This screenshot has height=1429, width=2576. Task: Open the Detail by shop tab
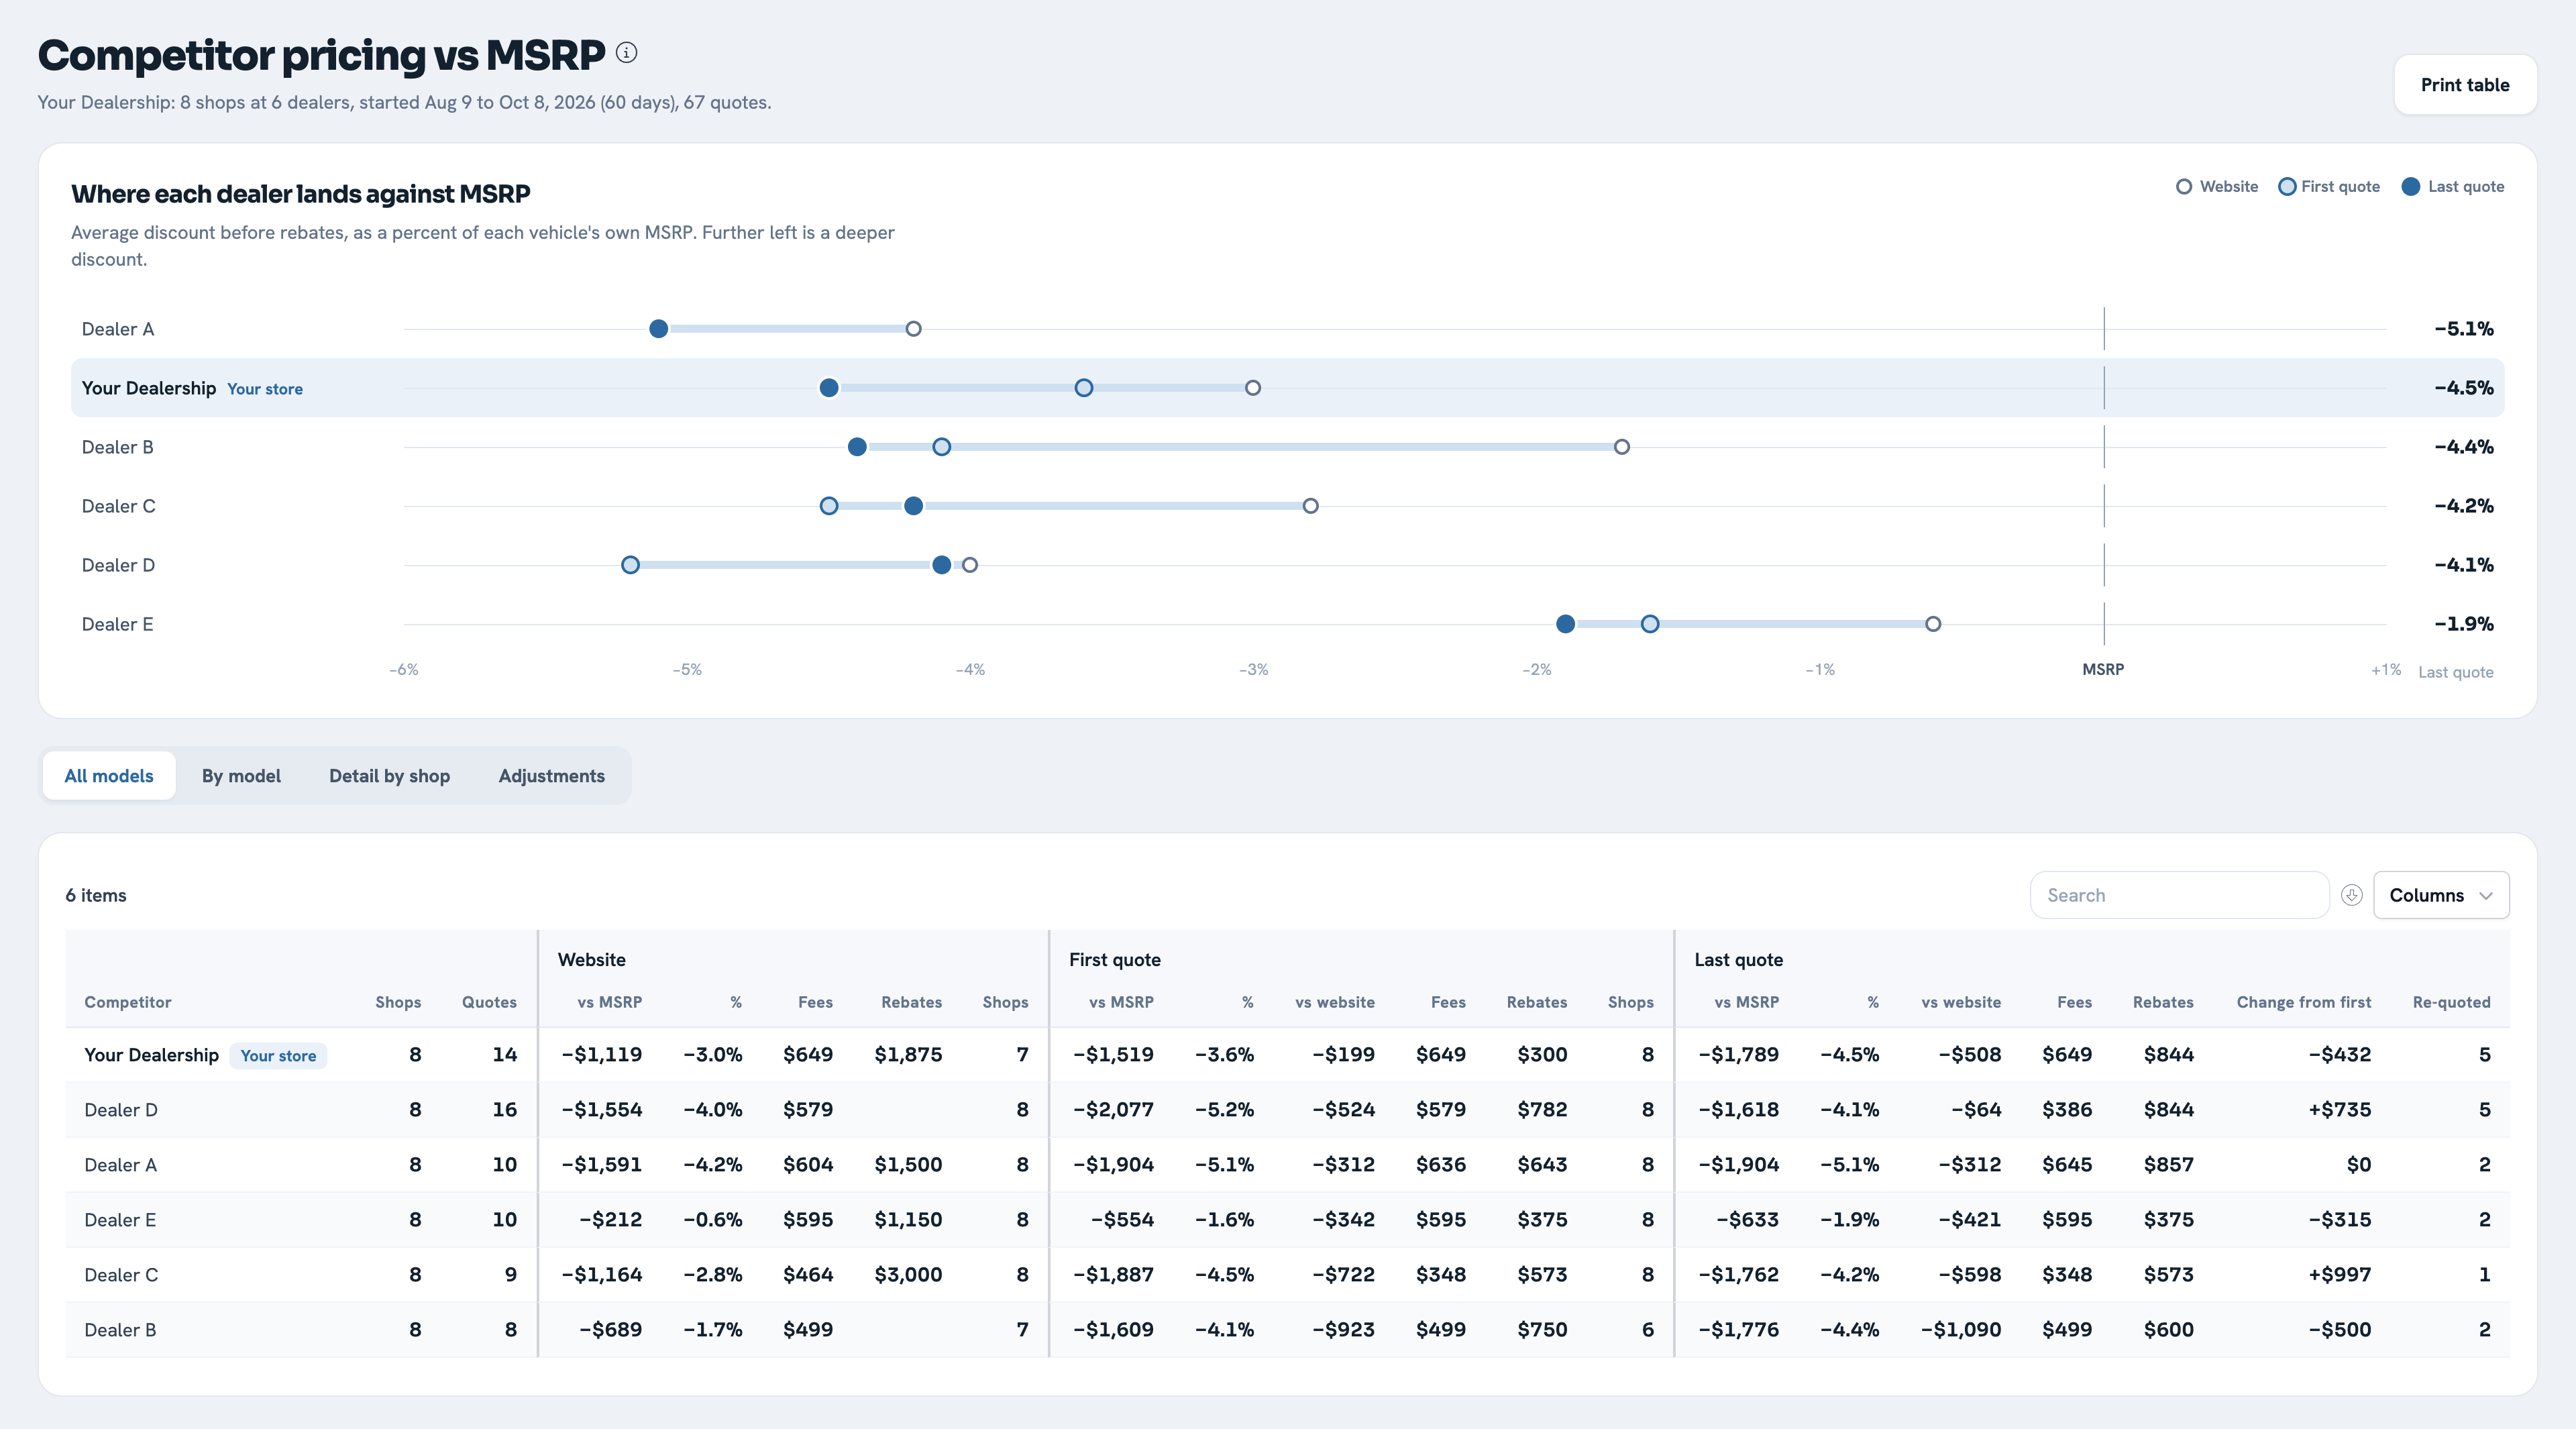point(389,776)
